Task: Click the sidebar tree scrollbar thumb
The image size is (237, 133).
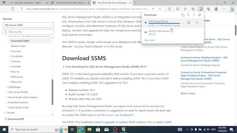Action: (53, 92)
